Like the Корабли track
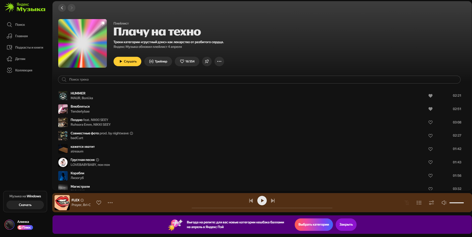472x237 pixels. [430, 176]
